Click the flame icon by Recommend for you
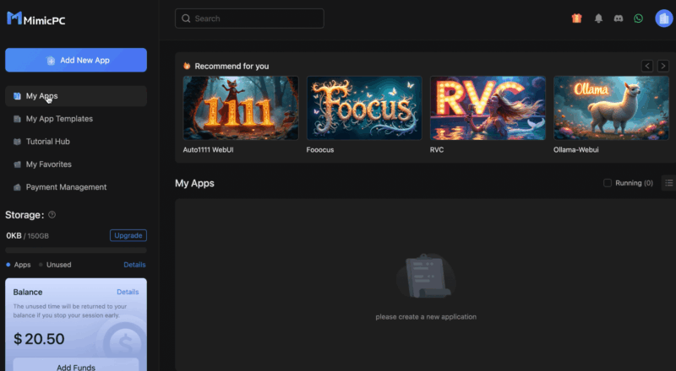This screenshot has width=676, height=371. click(187, 66)
